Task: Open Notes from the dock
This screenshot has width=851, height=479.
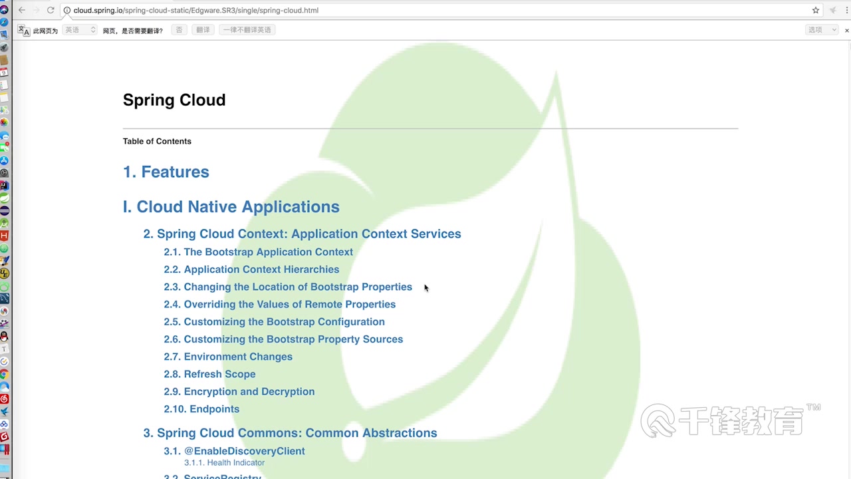Action: 4,97
